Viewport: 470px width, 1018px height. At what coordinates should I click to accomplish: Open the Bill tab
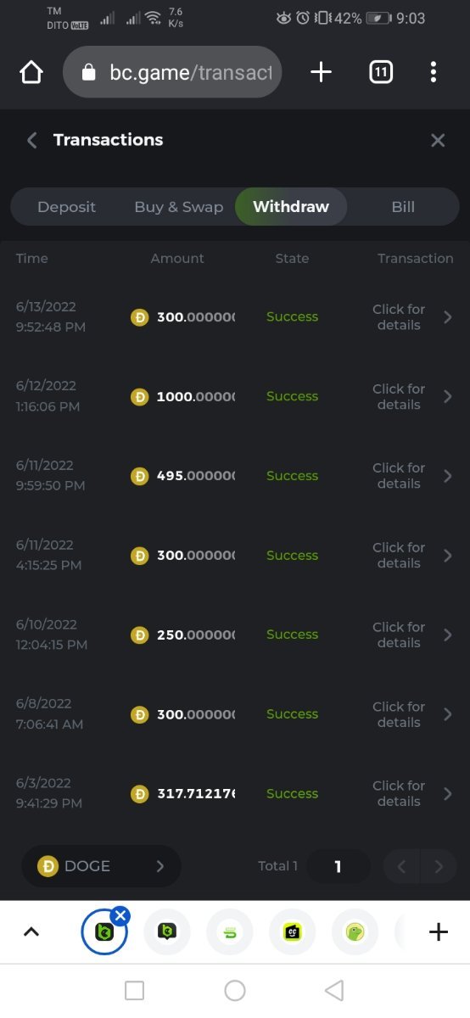(x=403, y=207)
